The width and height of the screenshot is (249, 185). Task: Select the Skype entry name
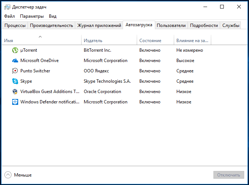point(26,81)
